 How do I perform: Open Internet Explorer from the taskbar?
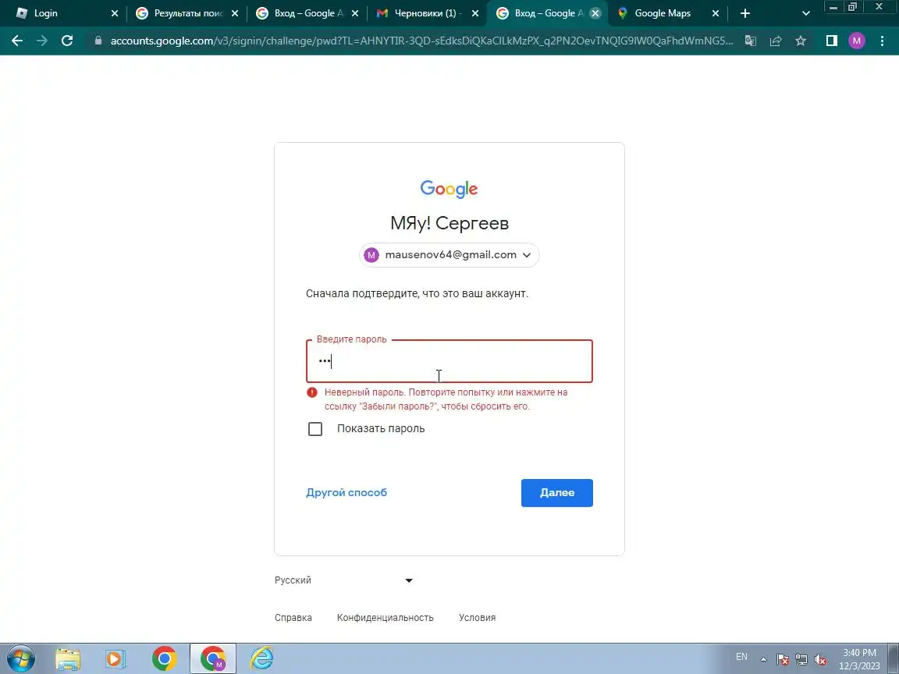click(261, 659)
